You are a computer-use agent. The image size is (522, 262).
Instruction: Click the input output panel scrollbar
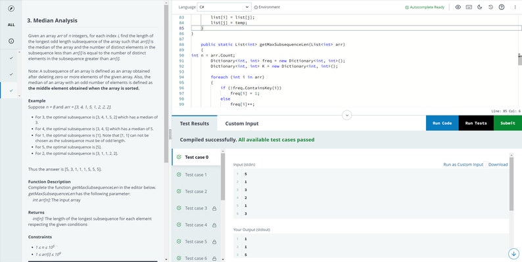click(511, 184)
